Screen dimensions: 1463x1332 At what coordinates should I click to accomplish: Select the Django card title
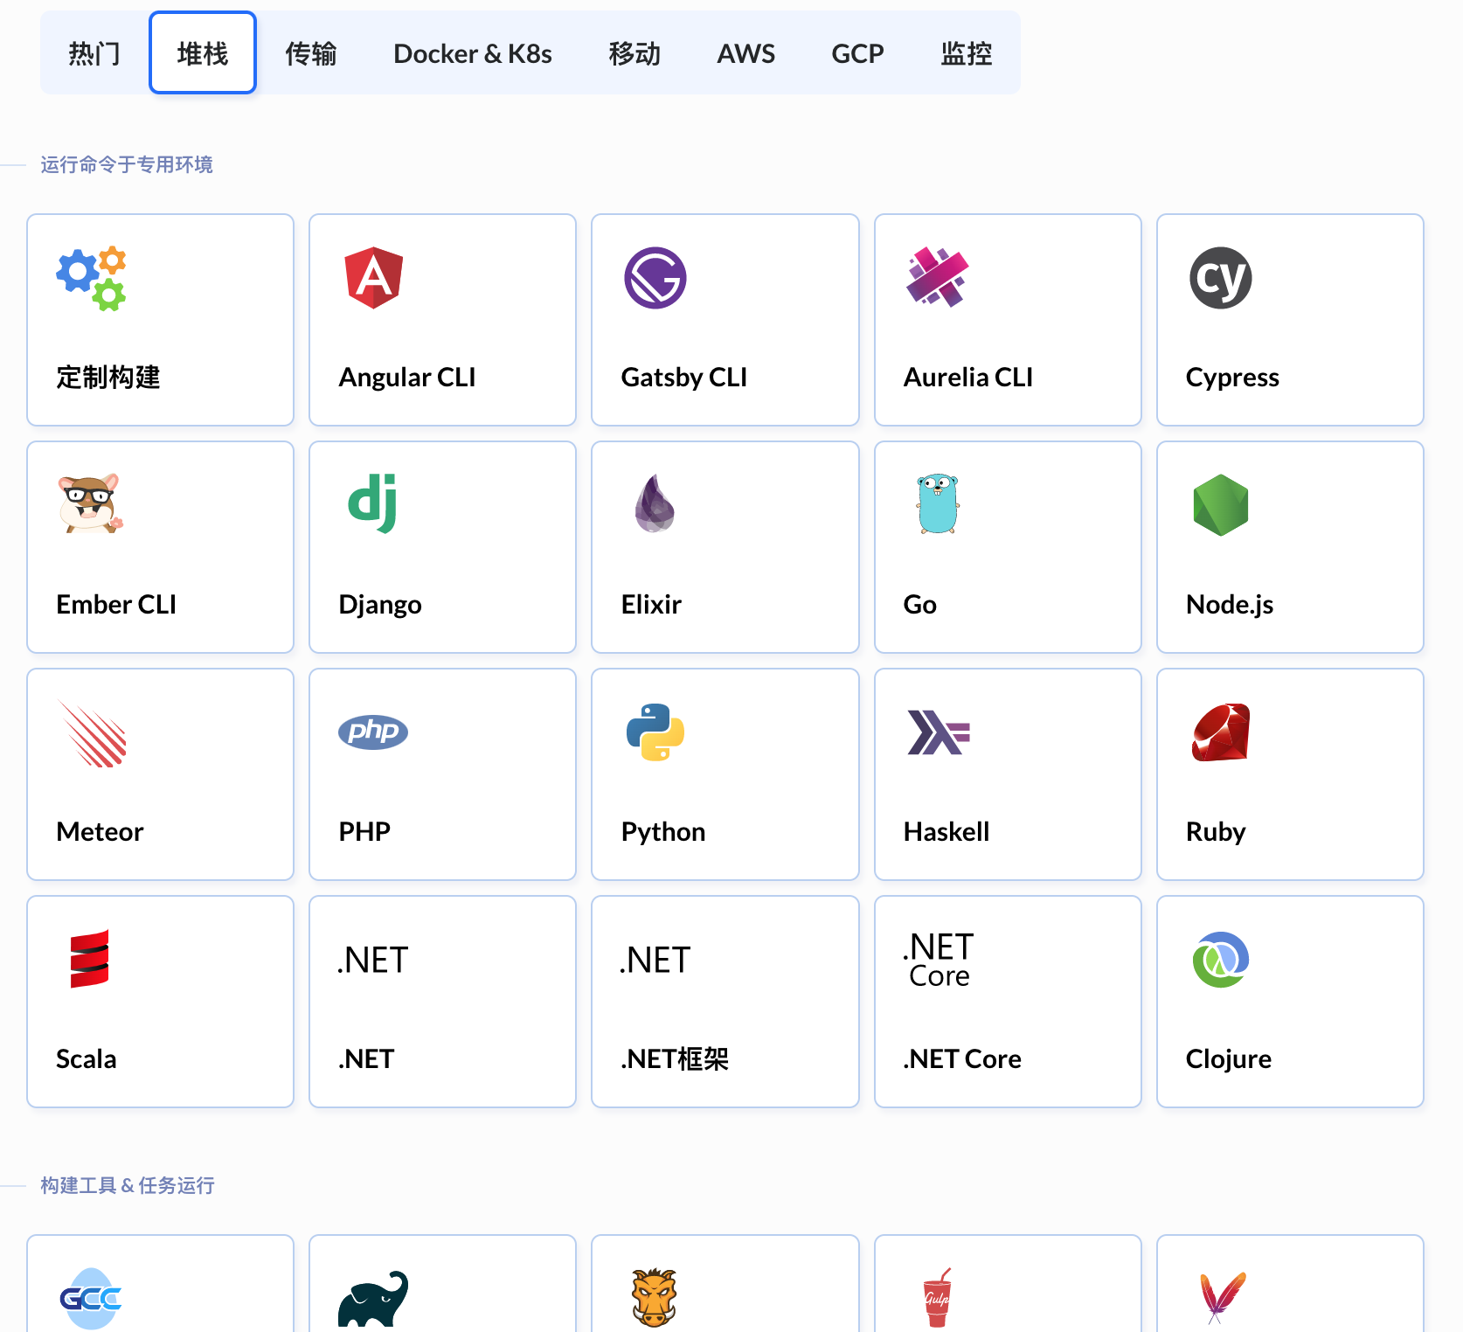pyautogui.click(x=380, y=604)
